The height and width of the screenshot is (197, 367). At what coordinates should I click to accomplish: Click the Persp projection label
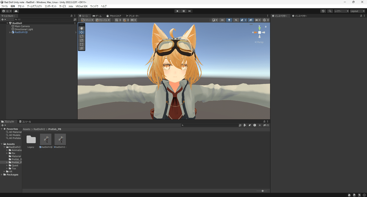[x=259, y=42]
